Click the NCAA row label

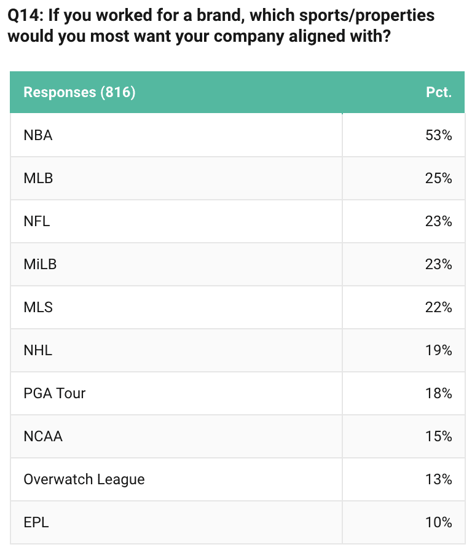[x=43, y=436]
